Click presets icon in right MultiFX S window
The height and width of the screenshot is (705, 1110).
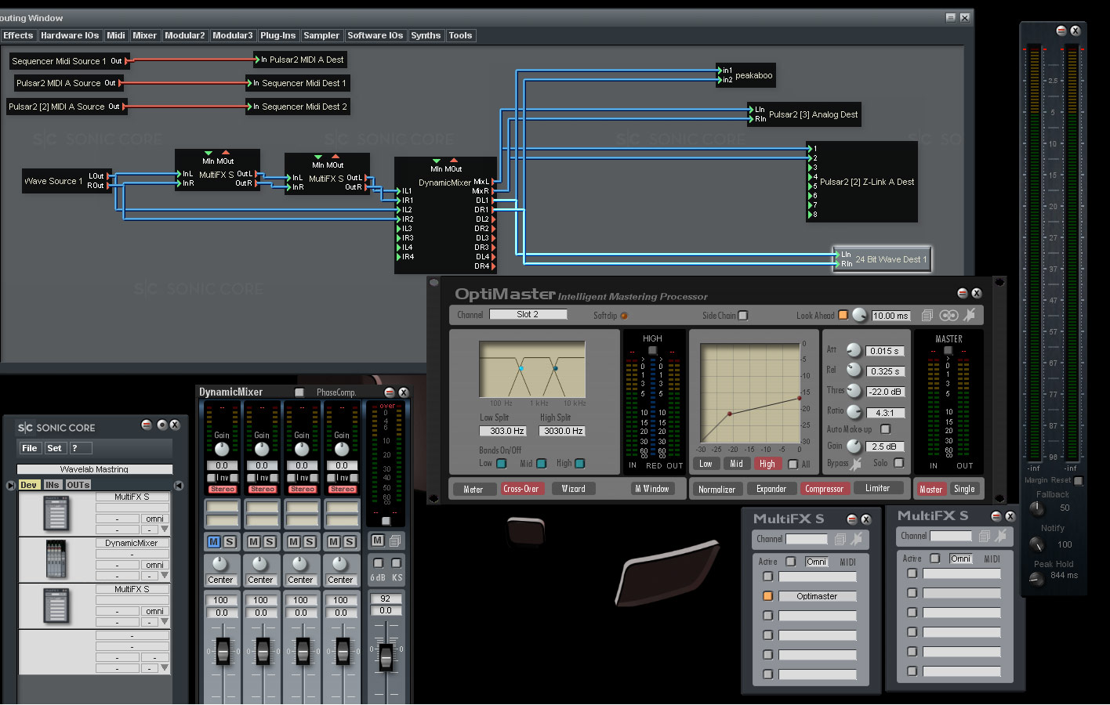(985, 536)
